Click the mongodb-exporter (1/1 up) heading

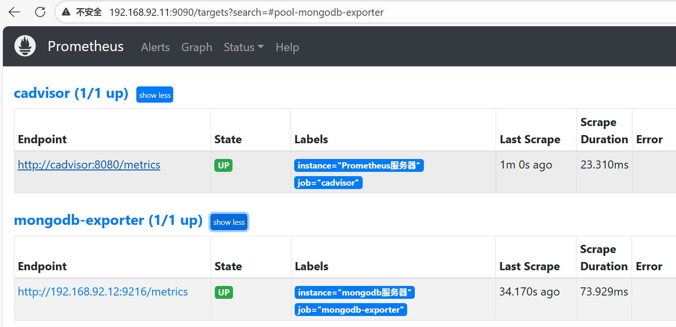(x=109, y=220)
